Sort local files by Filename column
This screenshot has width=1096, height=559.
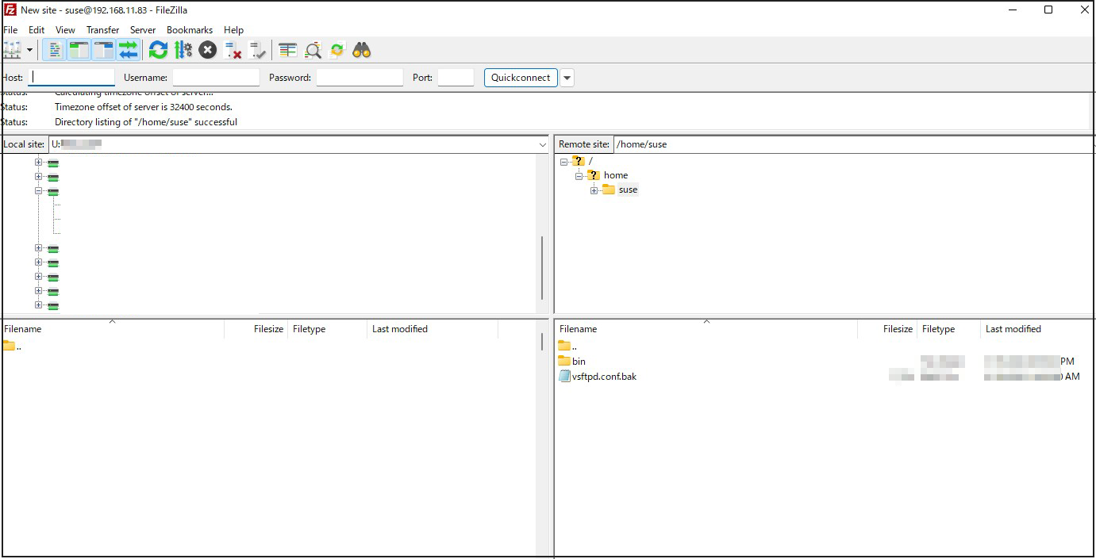point(113,329)
